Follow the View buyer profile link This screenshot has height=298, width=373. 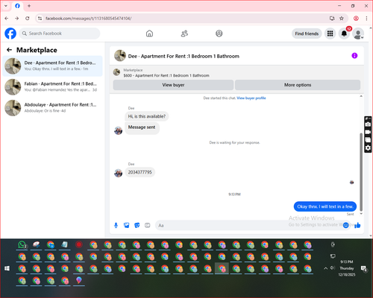pyautogui.click(x=251, y=98)
